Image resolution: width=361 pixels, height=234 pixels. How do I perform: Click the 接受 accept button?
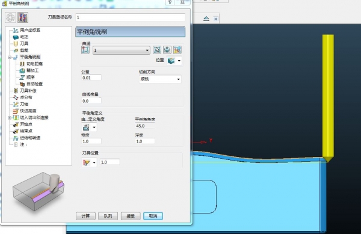131,216
